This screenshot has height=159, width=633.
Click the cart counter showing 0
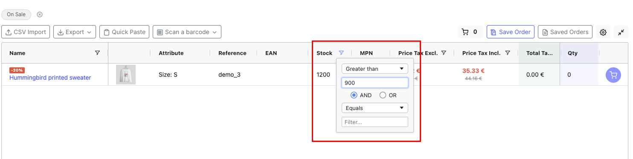(470, 32)
